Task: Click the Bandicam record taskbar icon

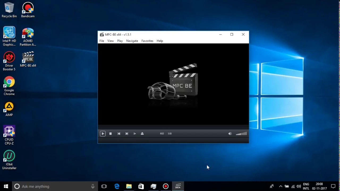Action: (165, 186)
